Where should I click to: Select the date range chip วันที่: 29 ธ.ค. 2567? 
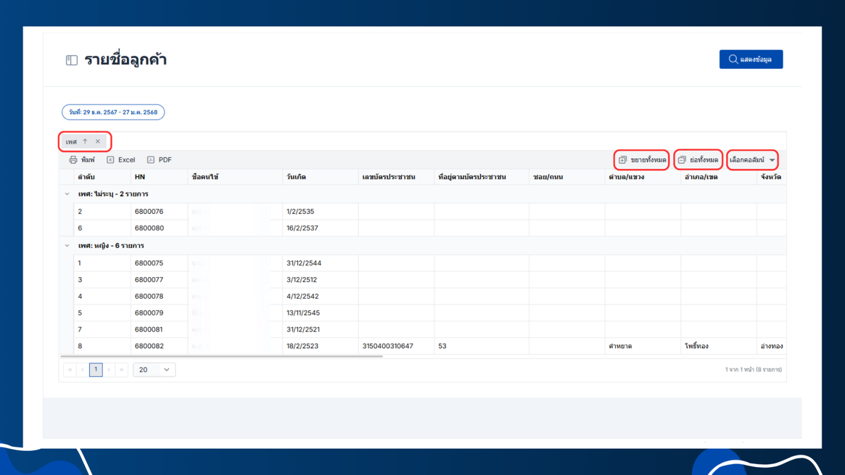(113, 112)
